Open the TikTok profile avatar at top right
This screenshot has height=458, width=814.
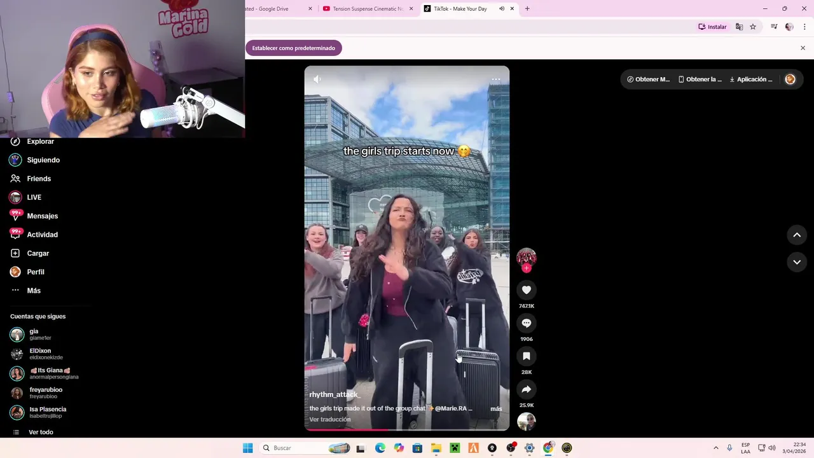[790, 80]
